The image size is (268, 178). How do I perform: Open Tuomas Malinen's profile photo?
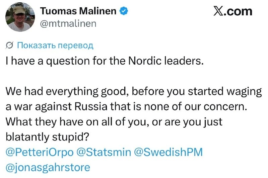(20, 17)
